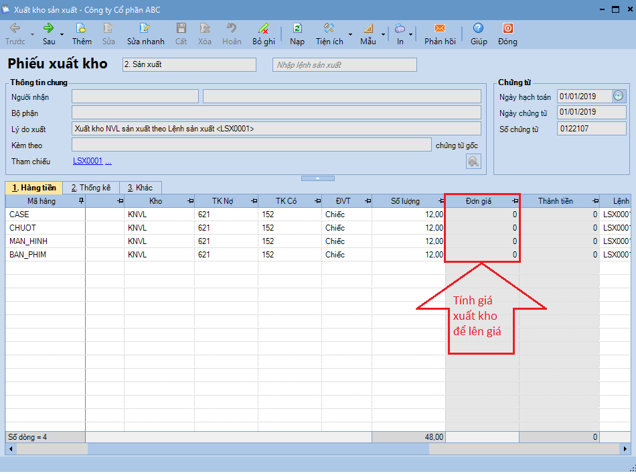636x474 pixels.
Task: Click the Thêm (add new) toolbar icon
Action: (x=82, y=28)
